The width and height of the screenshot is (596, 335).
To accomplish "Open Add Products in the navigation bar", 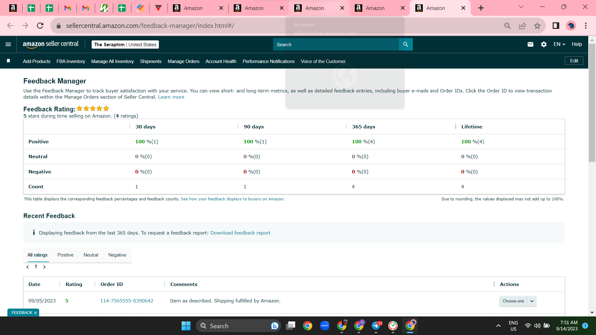I will pyautogui.click(x=37, y=61).
